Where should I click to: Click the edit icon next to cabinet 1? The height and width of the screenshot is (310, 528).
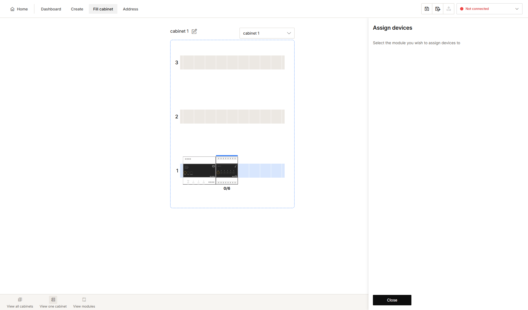(194, 31)
